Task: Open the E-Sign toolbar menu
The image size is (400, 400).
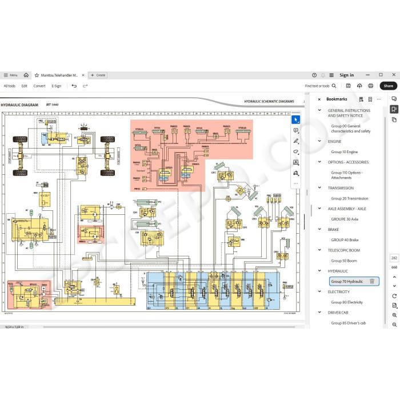Action: coord(57,86)
